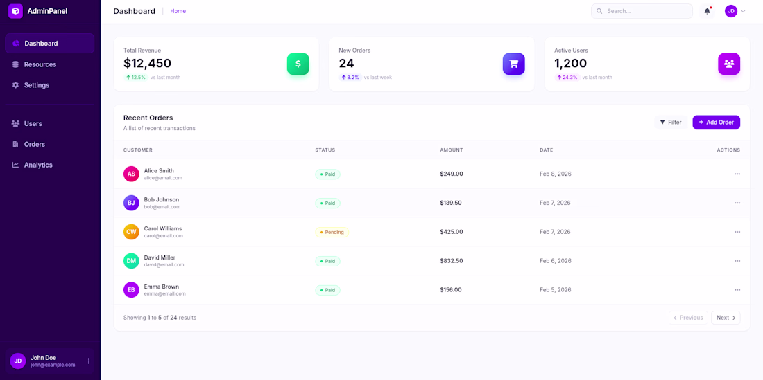
Task: Click the Paid badge in Alice Smith's row
Action: [x=327, y=174]
